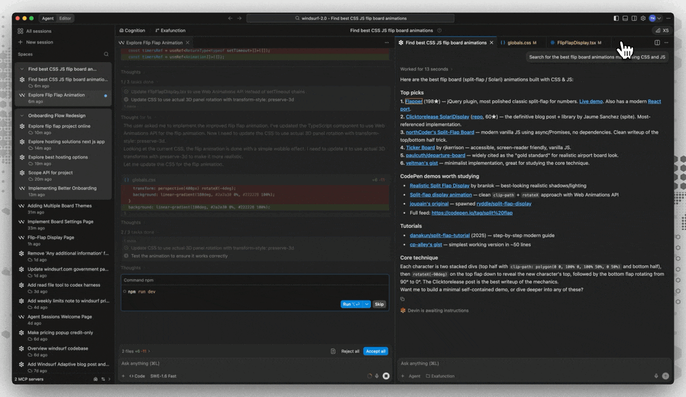Add attachment plus in right chat input
This screenshot has width=686, height=397.
click(x=403, y=376)
